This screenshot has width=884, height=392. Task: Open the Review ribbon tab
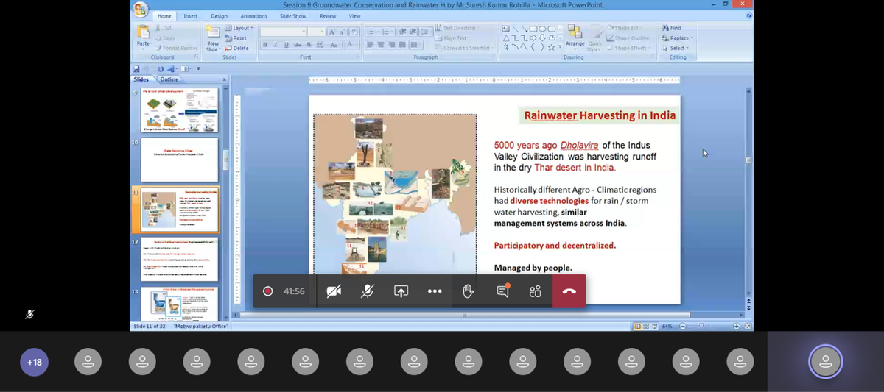tap(328, 16)
